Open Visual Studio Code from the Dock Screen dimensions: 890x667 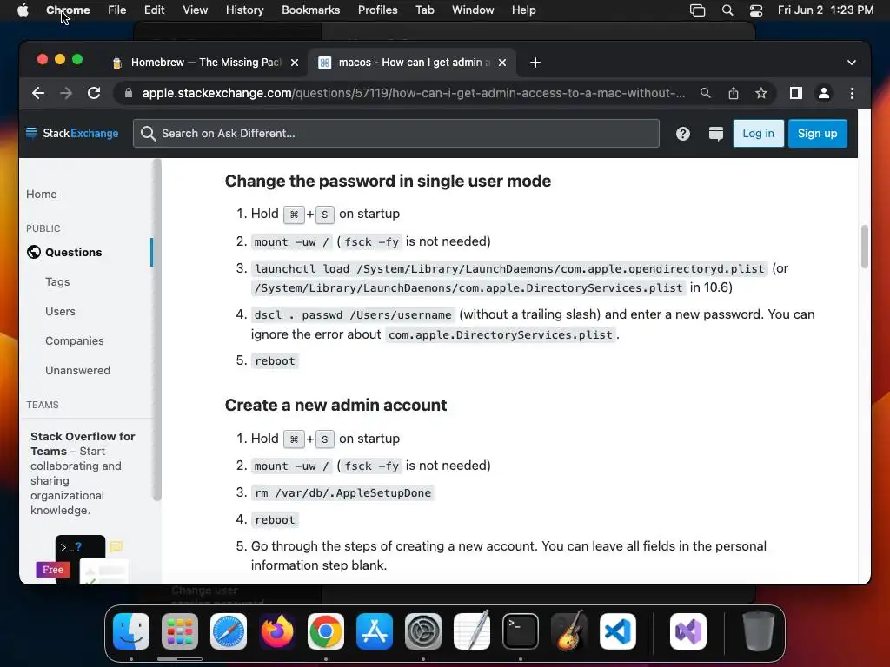click(x=618, y=631)
